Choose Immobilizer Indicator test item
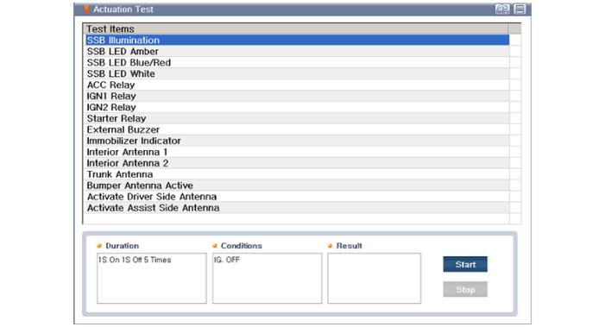Image resolution: width=605 pixels, height=327 pixels. pos(297,141)
